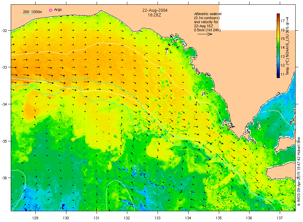Click the -36 latitude label
This screenshot has height=222, width=303.
point(4,178)
